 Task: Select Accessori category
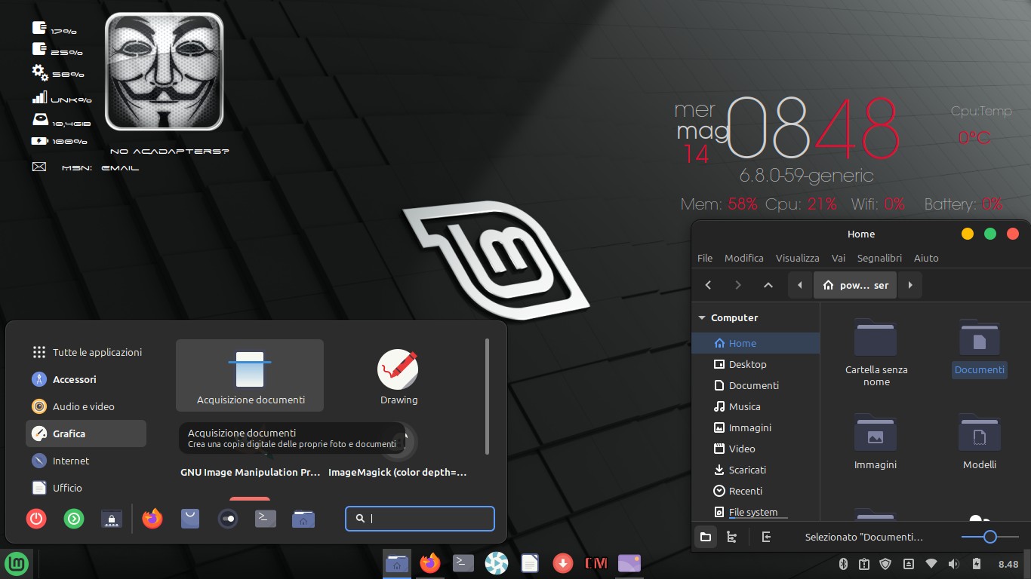(x=86, y=379)
